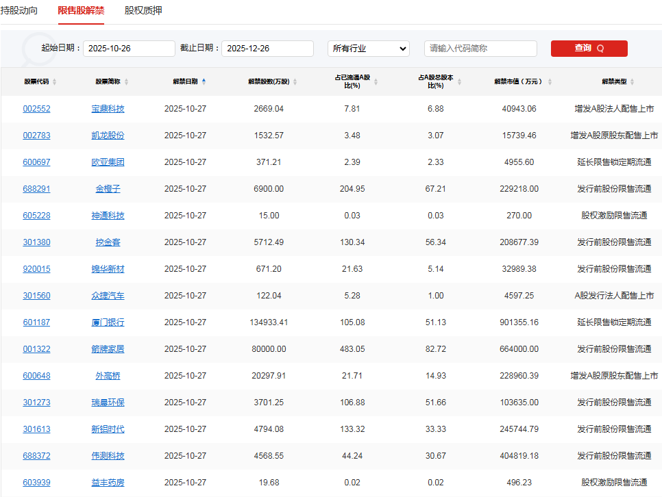Click the 截止日期 date input field
The height and width of the screenshot is (497, 662).
(267, 49)
